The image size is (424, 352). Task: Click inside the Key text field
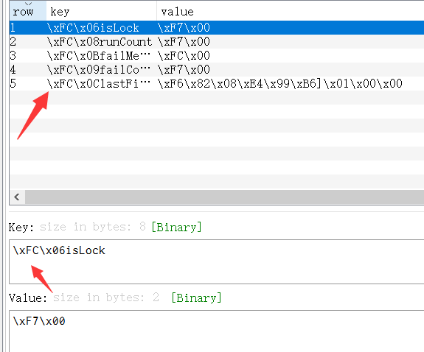pyautogui.click(x=217, y=261)
